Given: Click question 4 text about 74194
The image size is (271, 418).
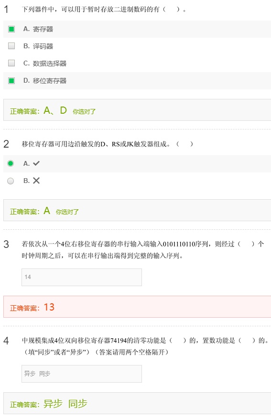Looking at the screenshot, I should click(x=145, y=341).
